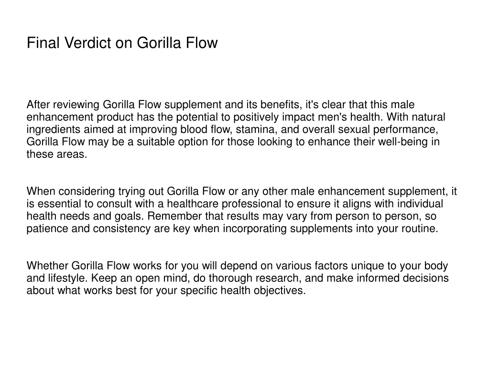
Task: Click the phrase 'specific health objectives'
Action: coord(242,290)
